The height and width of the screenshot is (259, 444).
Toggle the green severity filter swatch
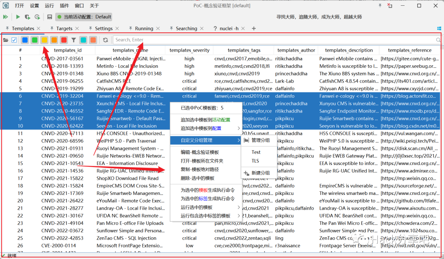point(35,40)
